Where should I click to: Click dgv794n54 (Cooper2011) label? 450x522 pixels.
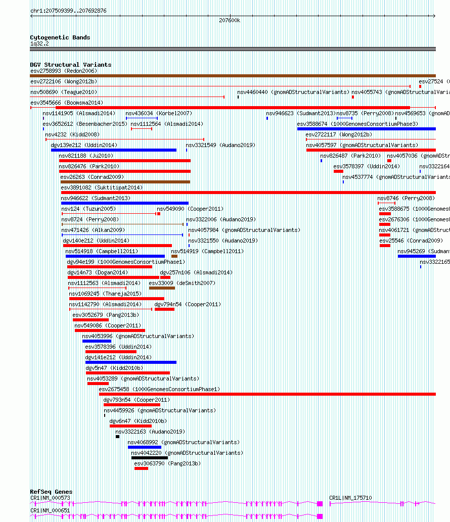click(188, 305)
